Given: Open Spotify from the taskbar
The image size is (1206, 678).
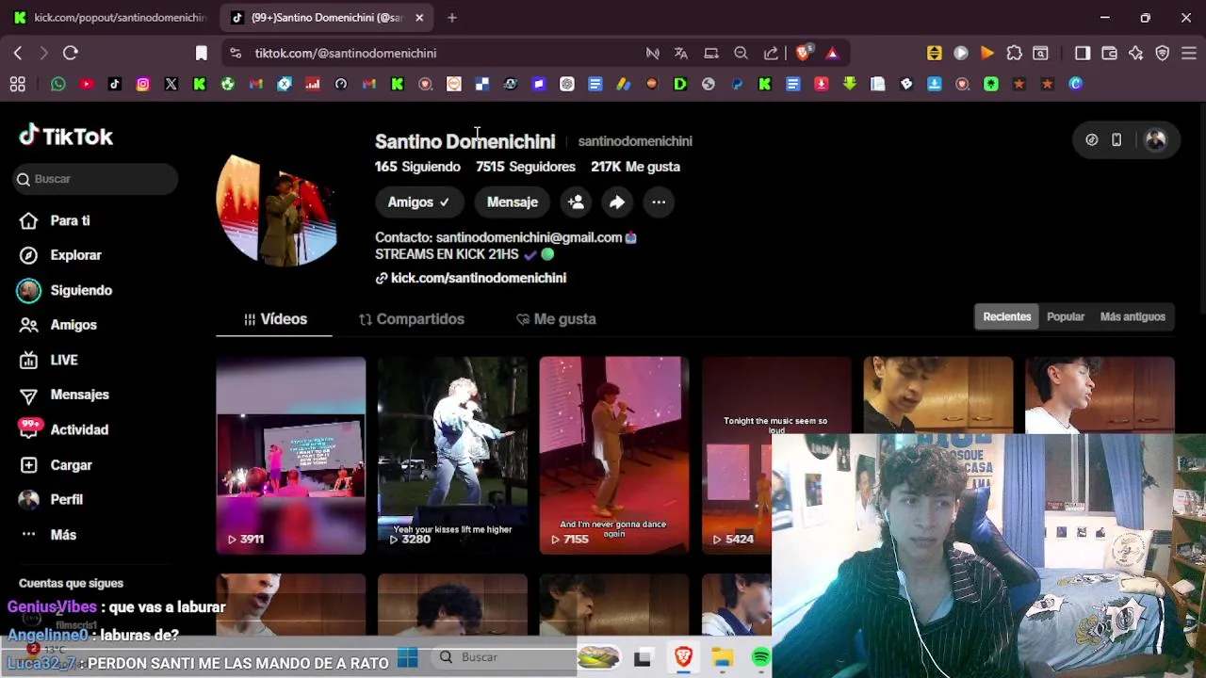Looking at the screenshot, I should 760,657.
